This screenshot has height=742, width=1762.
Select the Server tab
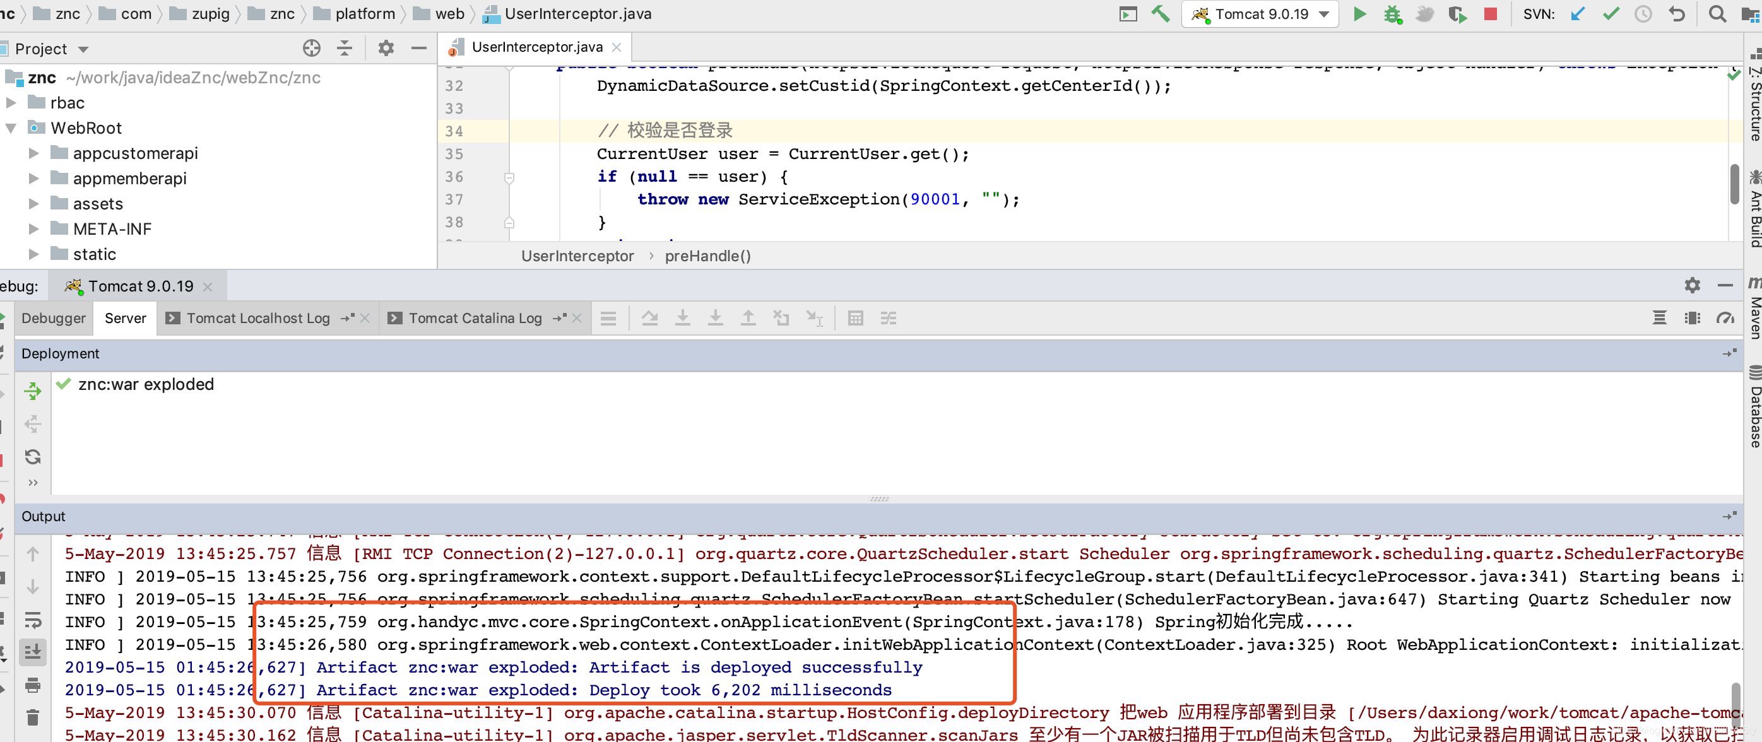click(125, 318)
